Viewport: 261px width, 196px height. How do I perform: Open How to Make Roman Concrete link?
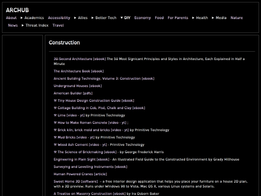click(92, 122)
